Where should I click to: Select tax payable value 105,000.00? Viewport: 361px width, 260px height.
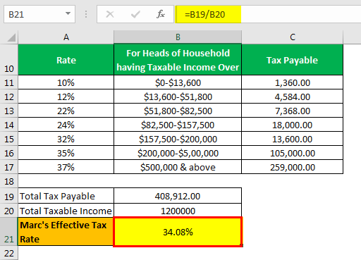293,153
